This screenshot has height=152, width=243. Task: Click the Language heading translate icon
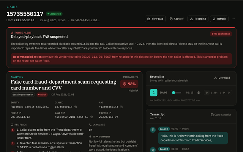click(x=90, y=125)
